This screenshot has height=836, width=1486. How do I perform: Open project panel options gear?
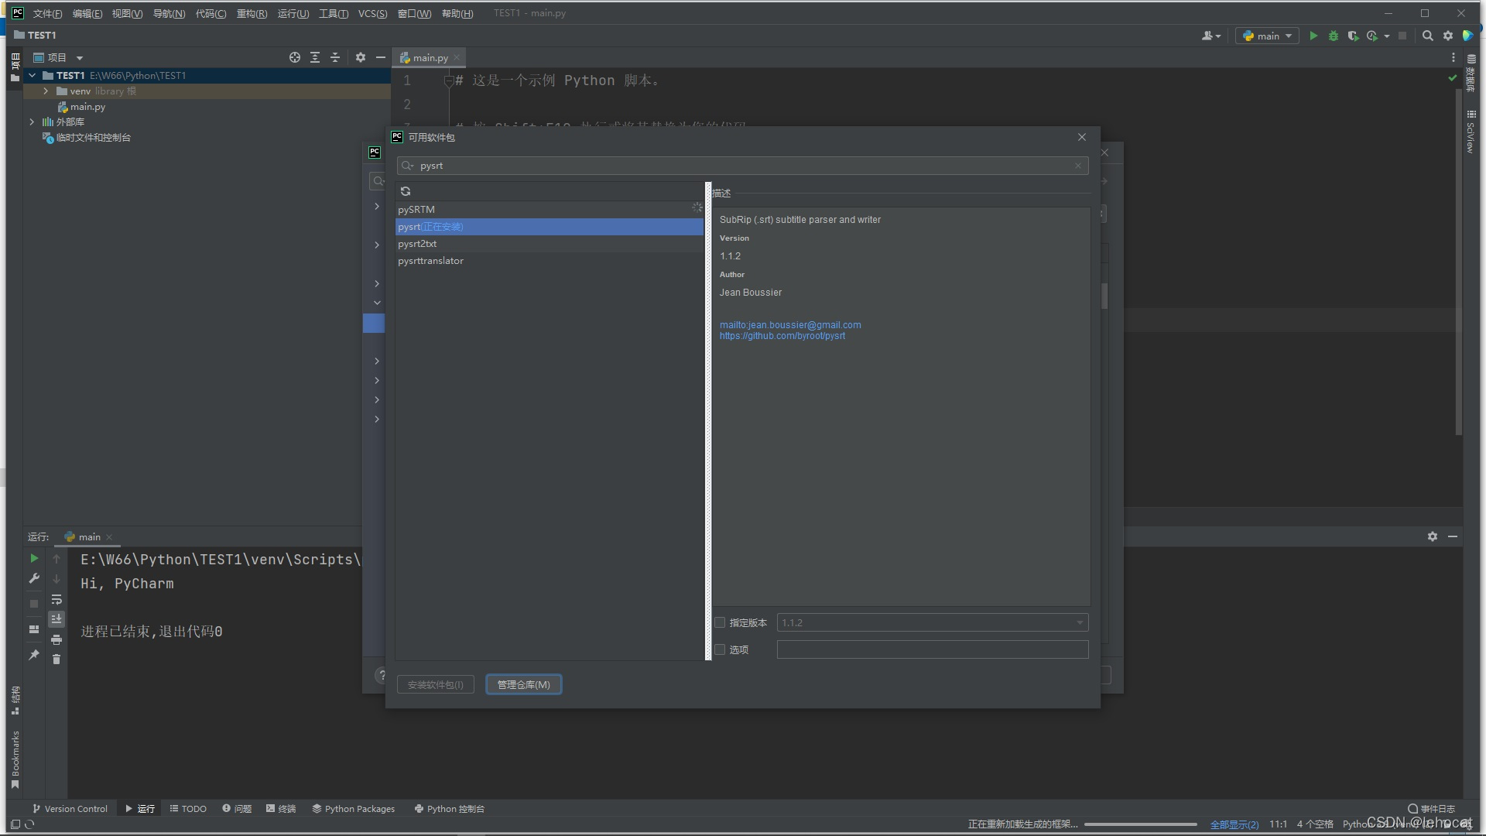pos(361,57)
